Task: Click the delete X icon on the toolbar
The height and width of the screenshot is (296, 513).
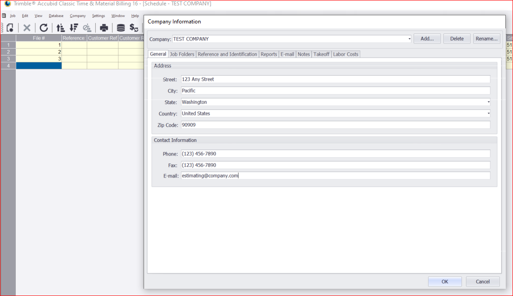Action: [x=27, y=28]
